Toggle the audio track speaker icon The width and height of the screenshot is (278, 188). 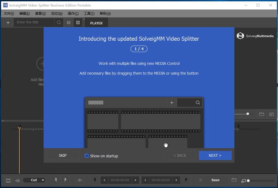point(17,180)
